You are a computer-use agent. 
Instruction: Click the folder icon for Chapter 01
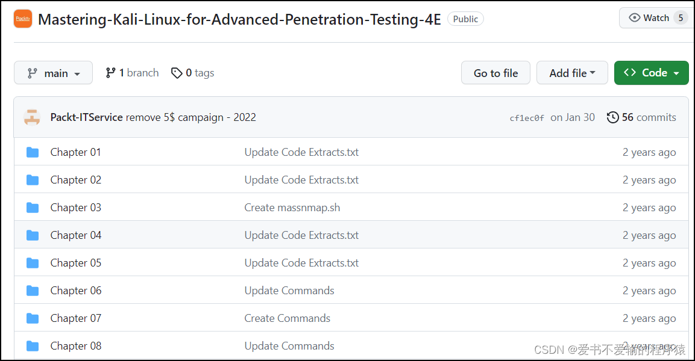(33, 152)
